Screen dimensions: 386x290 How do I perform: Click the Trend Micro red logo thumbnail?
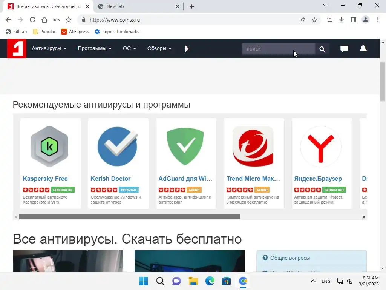tap(253, 147)
